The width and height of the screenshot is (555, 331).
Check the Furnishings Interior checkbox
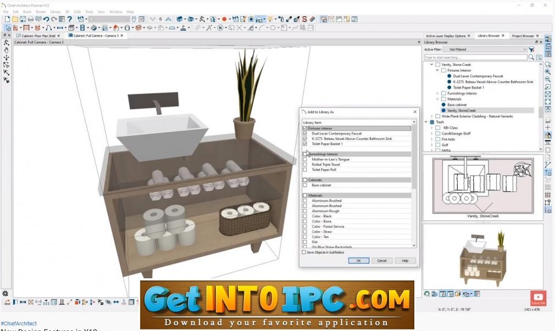(x=305, y=154)
